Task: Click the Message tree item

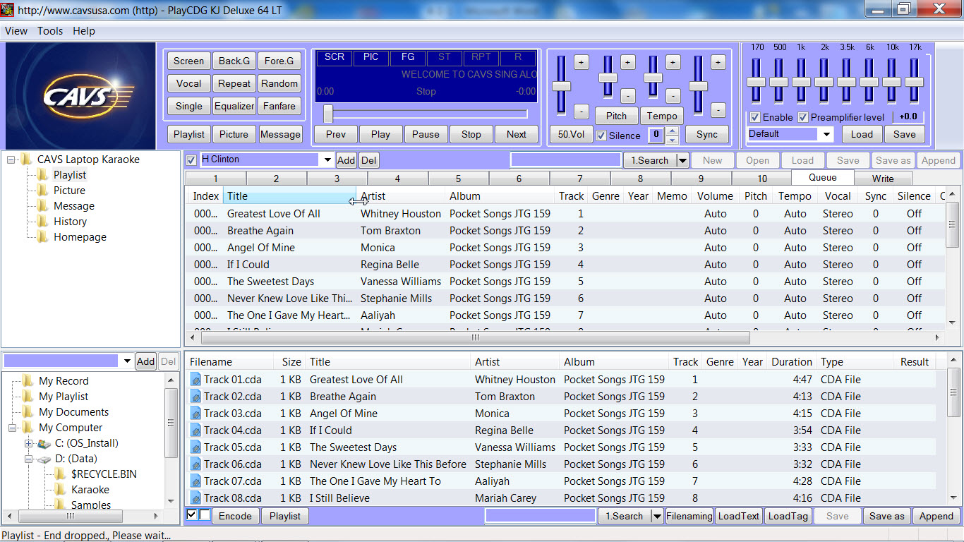Action: (73, 205)
